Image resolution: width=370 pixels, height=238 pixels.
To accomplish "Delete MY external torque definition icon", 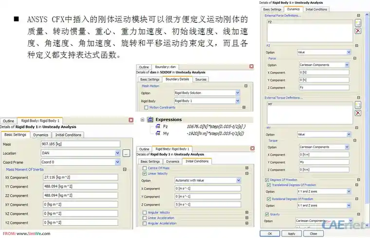I will point(358,113).
